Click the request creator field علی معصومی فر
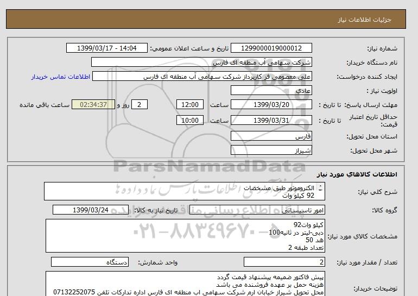Screen dimensions: 418x296 click(202, 77)
